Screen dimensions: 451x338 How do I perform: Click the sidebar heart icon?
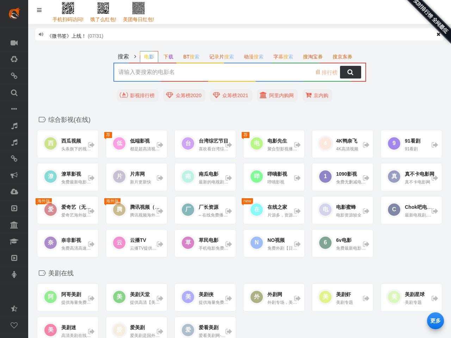pos(14,325)
